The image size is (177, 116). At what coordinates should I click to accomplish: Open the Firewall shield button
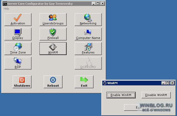click(x=53, y=34)
